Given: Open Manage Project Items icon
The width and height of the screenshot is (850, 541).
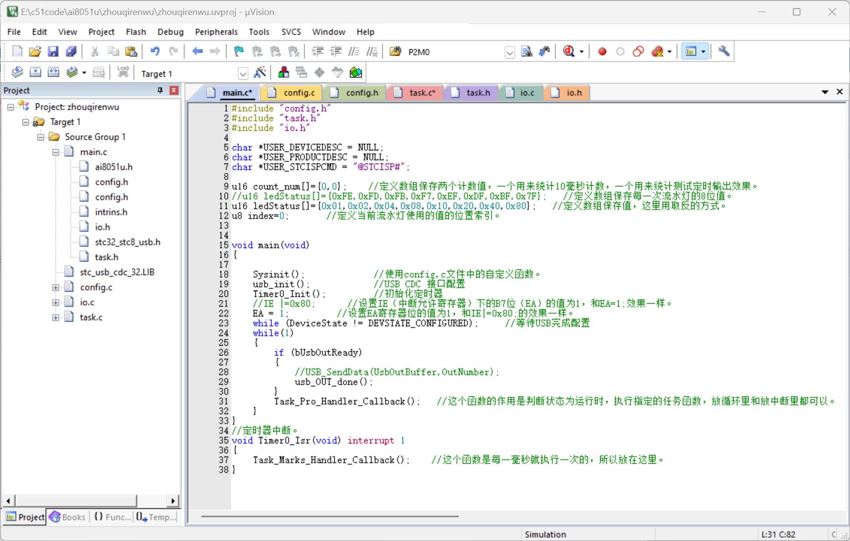Looking at the screenshot, I should [284, 73].
